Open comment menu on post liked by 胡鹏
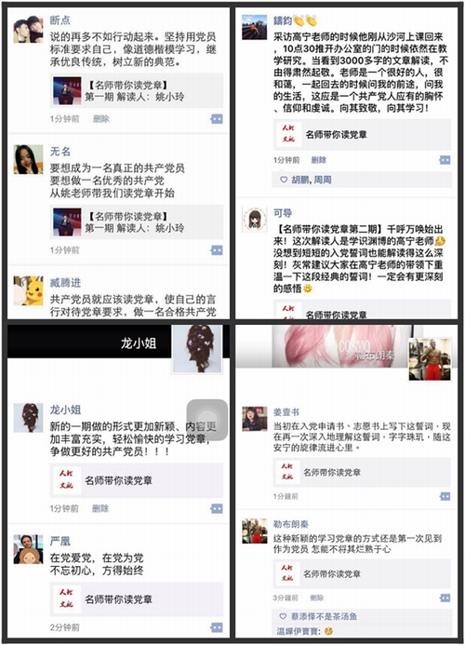 coord(445,160)
